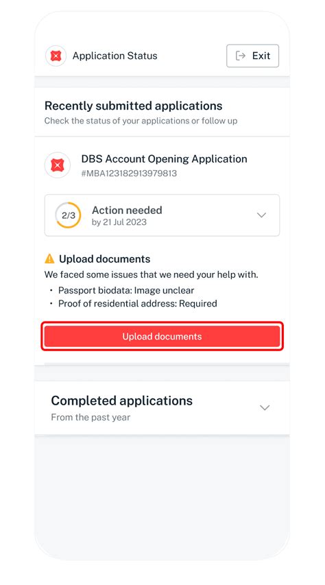Open the DBS Account Opening Application title
This screenshot has height=585, width=325.
(x=164, y=159)
